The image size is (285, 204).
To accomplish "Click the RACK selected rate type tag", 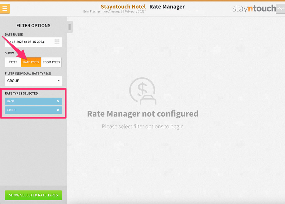I will (33, 101).
